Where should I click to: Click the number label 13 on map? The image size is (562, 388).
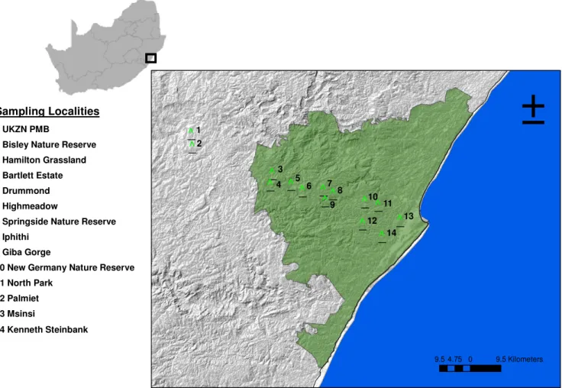point(409,216)
